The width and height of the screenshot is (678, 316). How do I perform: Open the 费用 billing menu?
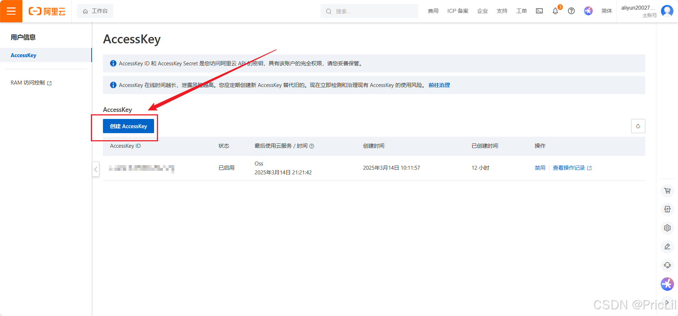tap(433, 11)
